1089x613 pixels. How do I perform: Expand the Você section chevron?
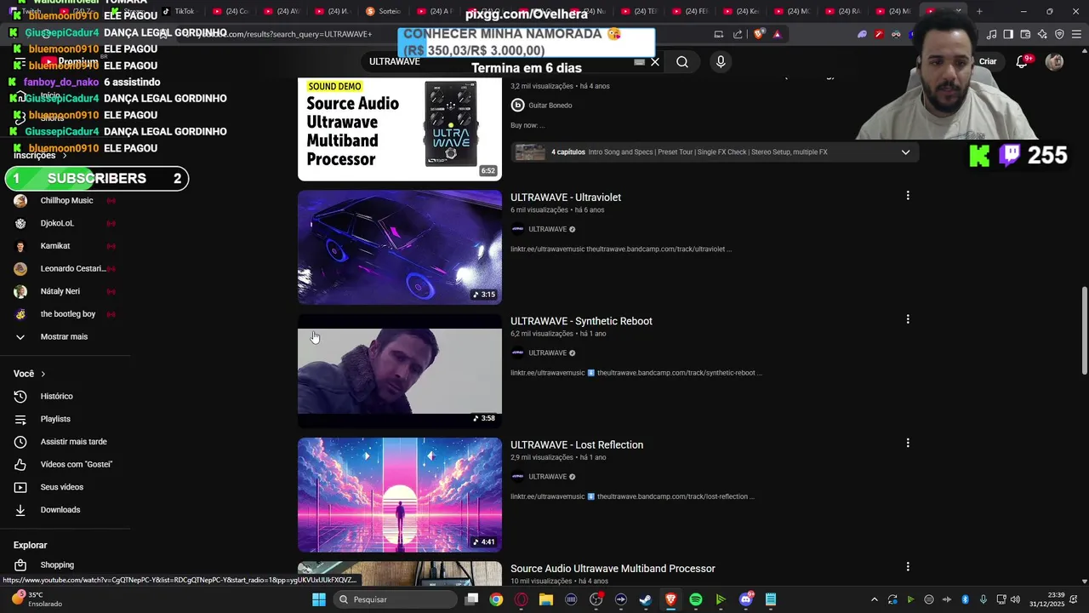coord(43,374)
